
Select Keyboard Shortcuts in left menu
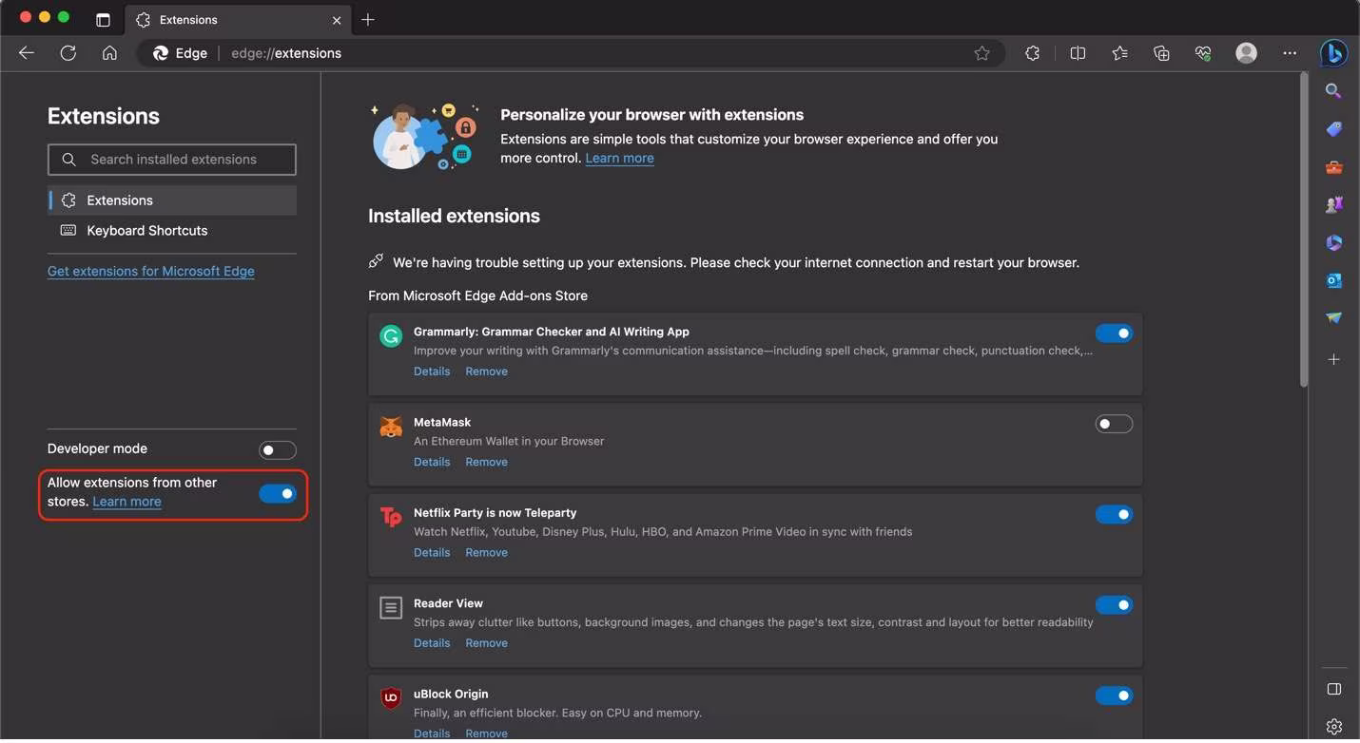coord(146,231)
